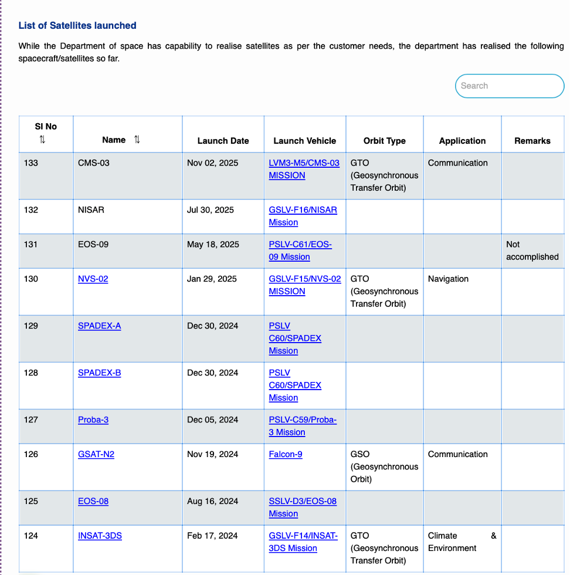The height and width of the screenshot is (575, 570).
Task: Open the Proba-3 satellite link
Action: (x=93, y=420)
